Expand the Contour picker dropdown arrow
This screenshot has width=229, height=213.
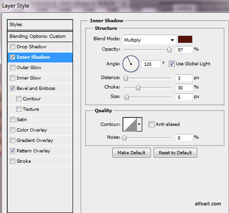(139, 124)
